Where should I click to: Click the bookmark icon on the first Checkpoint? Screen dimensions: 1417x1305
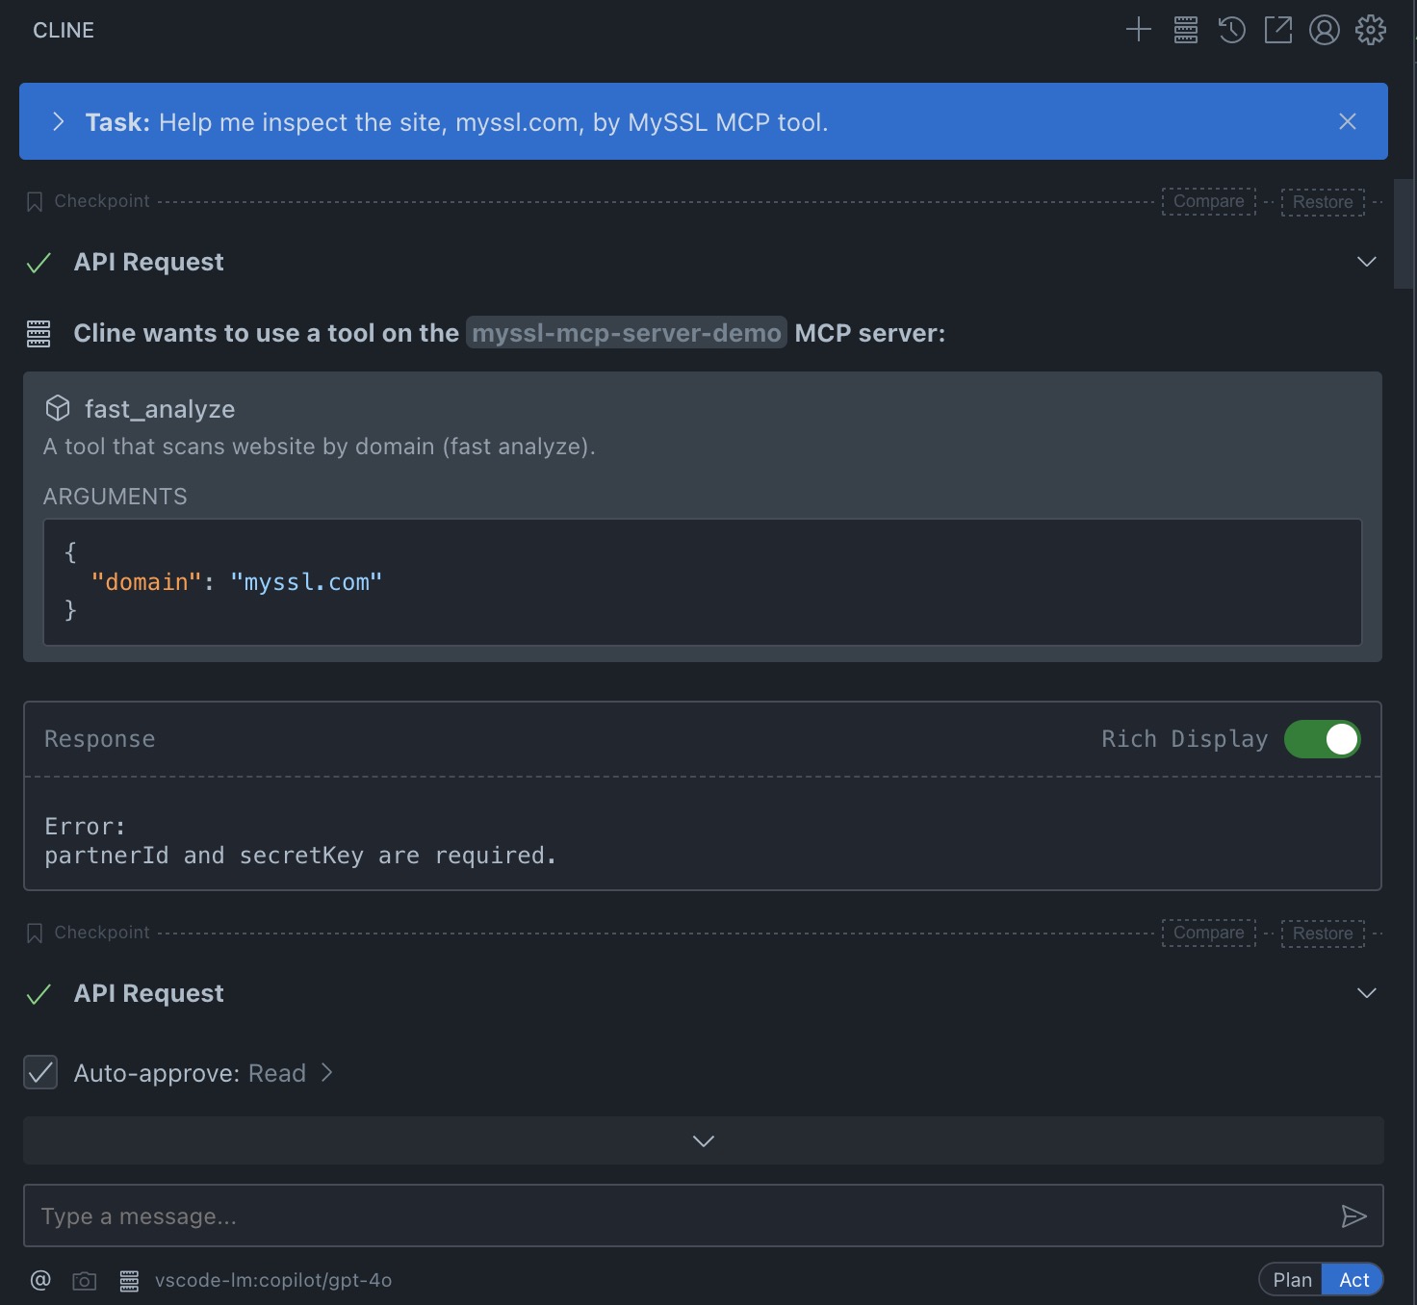click(x=35, y=201)
